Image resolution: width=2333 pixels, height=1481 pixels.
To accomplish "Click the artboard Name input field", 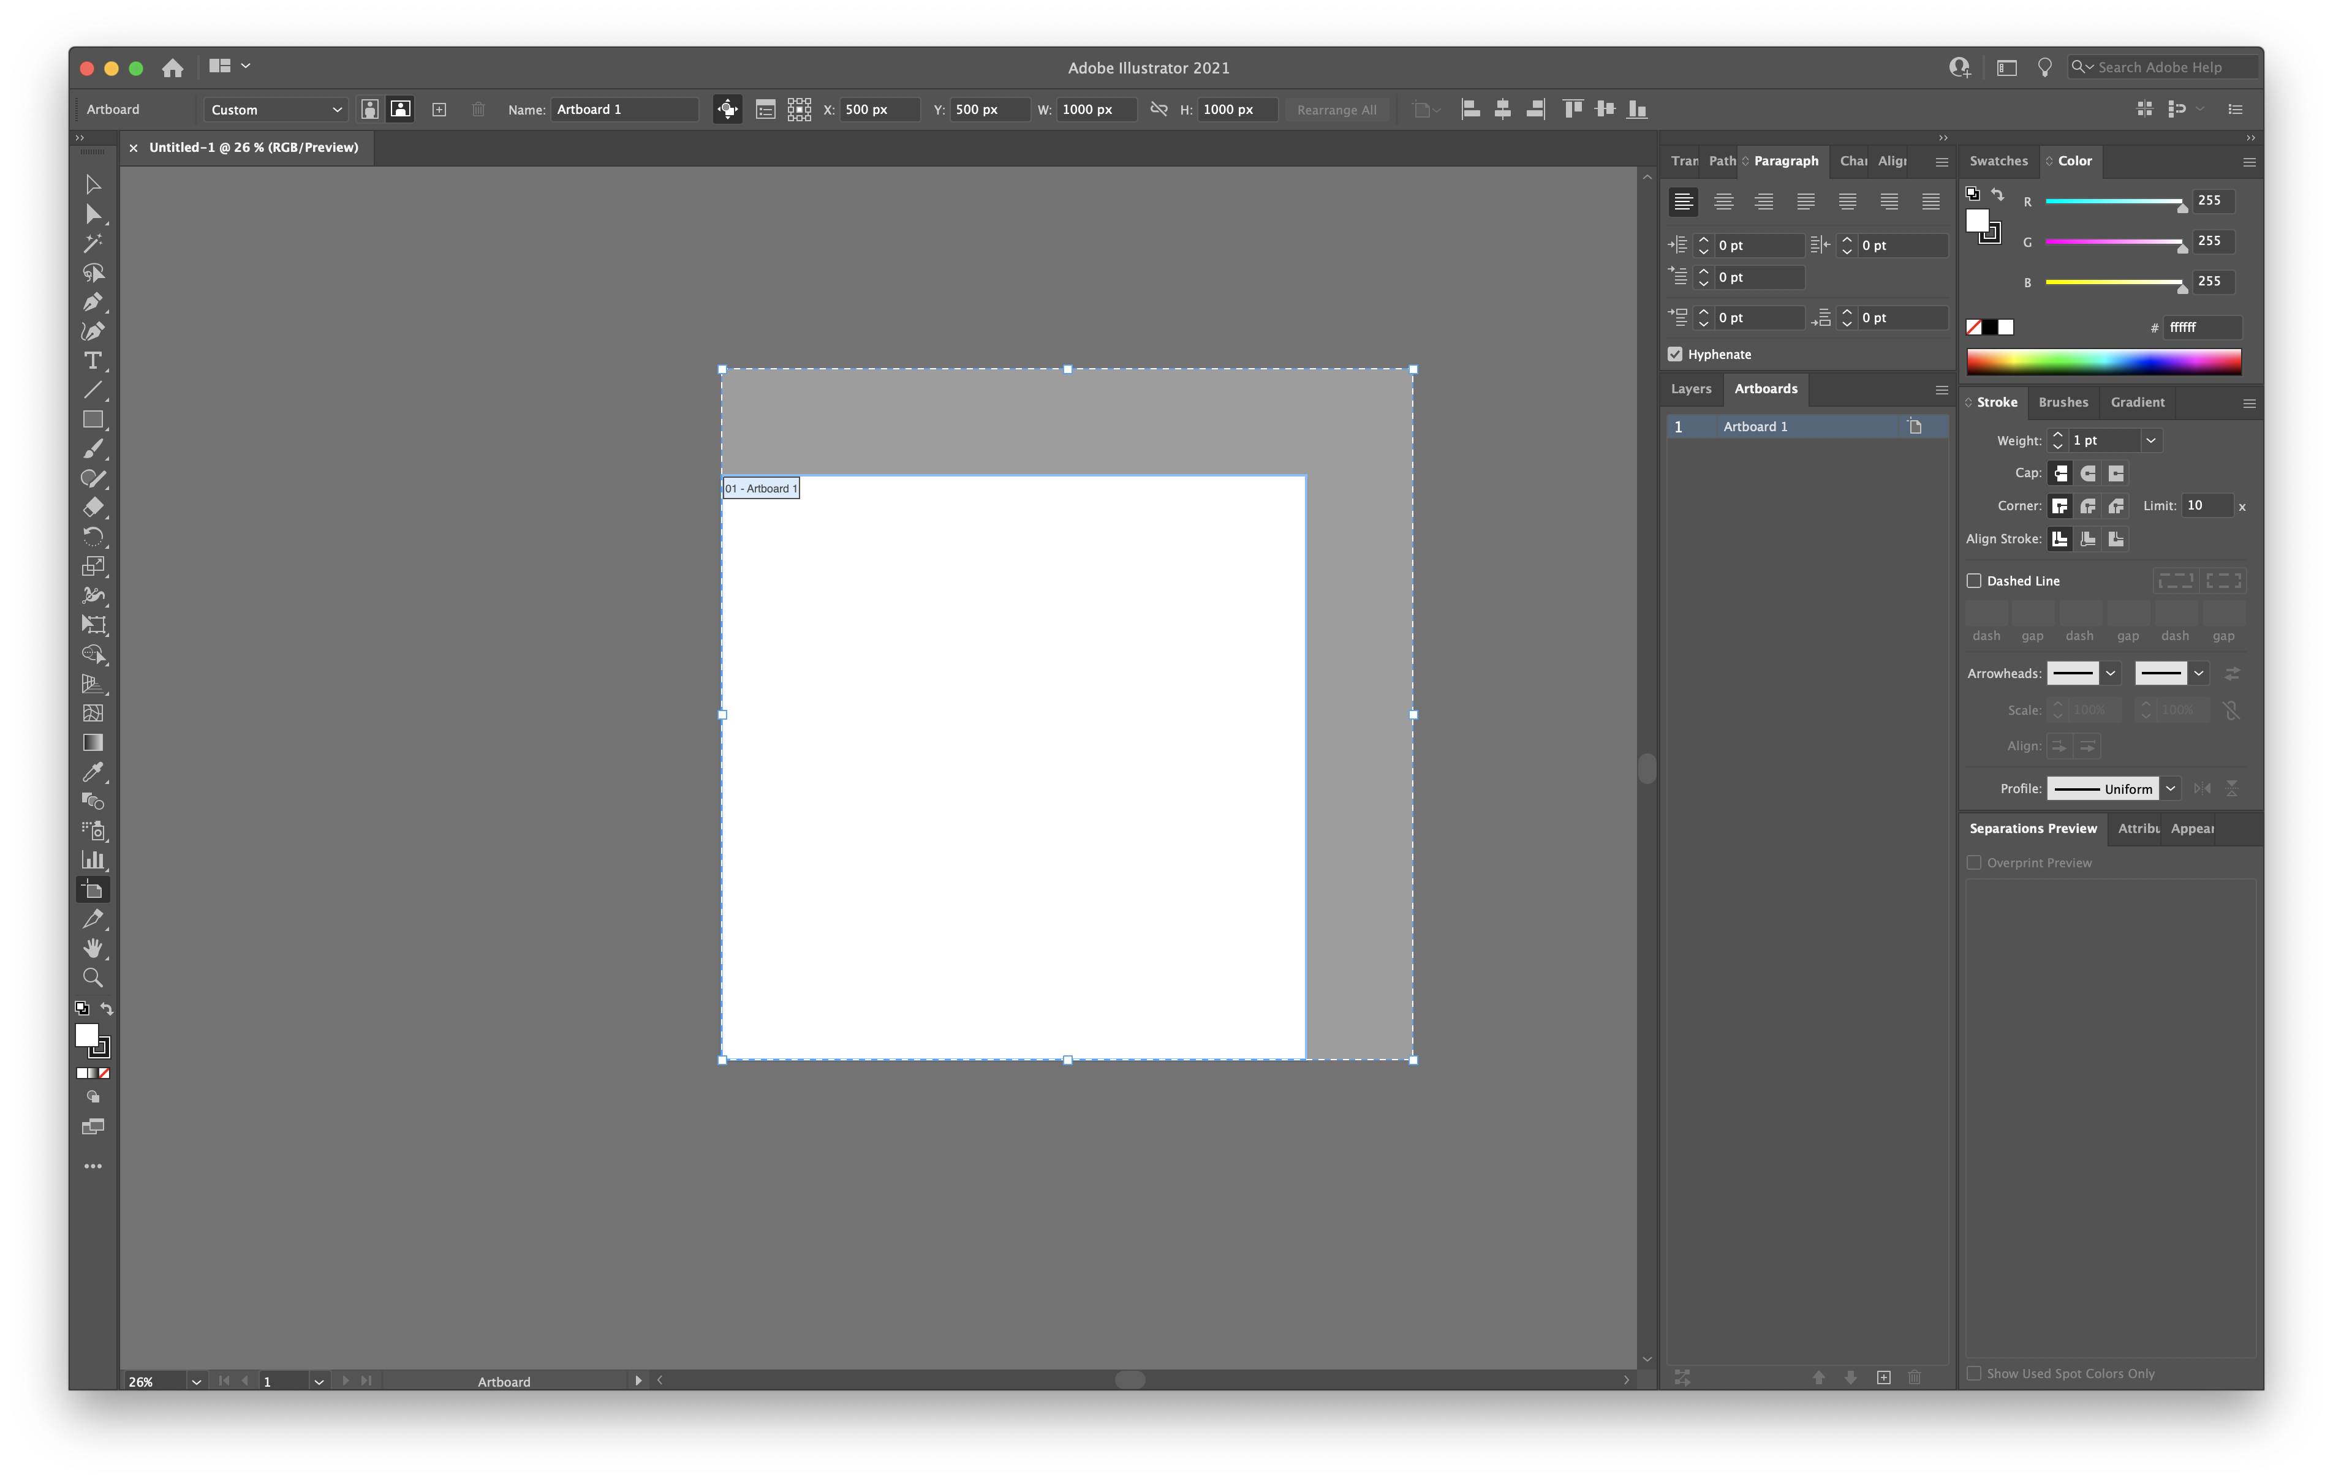I will [x=624, y=110].
